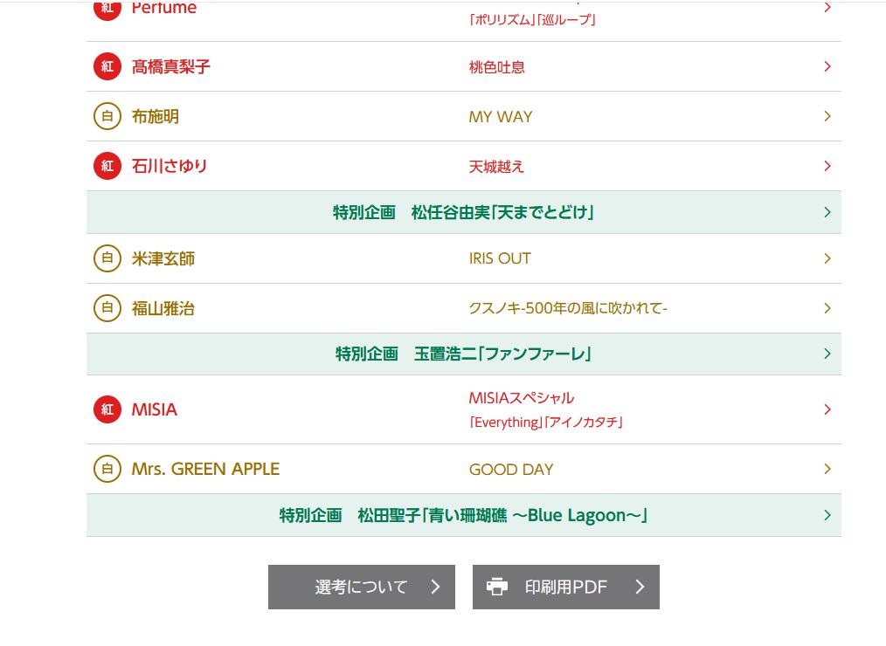Click the printer icon on 印刷用PDF button
Screen dimensions: 886x646
[497, 587]
